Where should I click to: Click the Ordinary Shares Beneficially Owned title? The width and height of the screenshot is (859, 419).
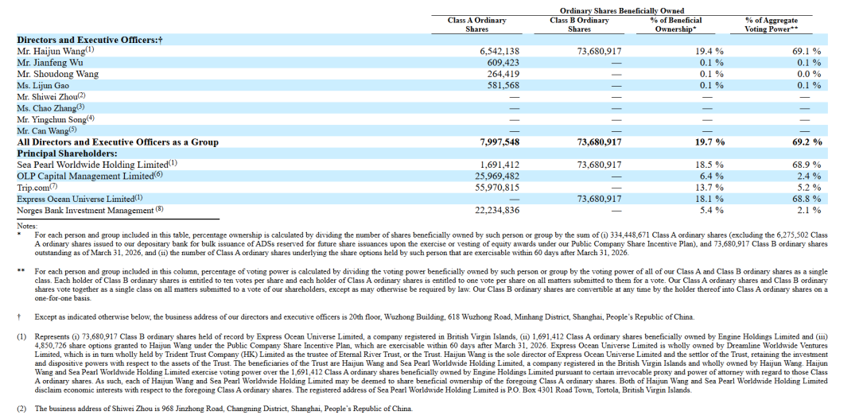(x=622, y=10)
